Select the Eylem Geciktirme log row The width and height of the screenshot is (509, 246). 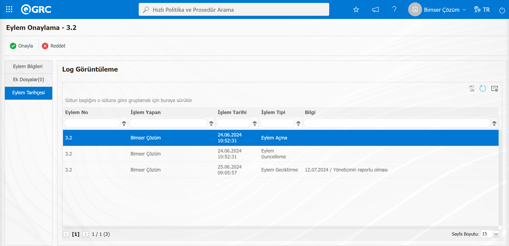(x=281, y=170)
